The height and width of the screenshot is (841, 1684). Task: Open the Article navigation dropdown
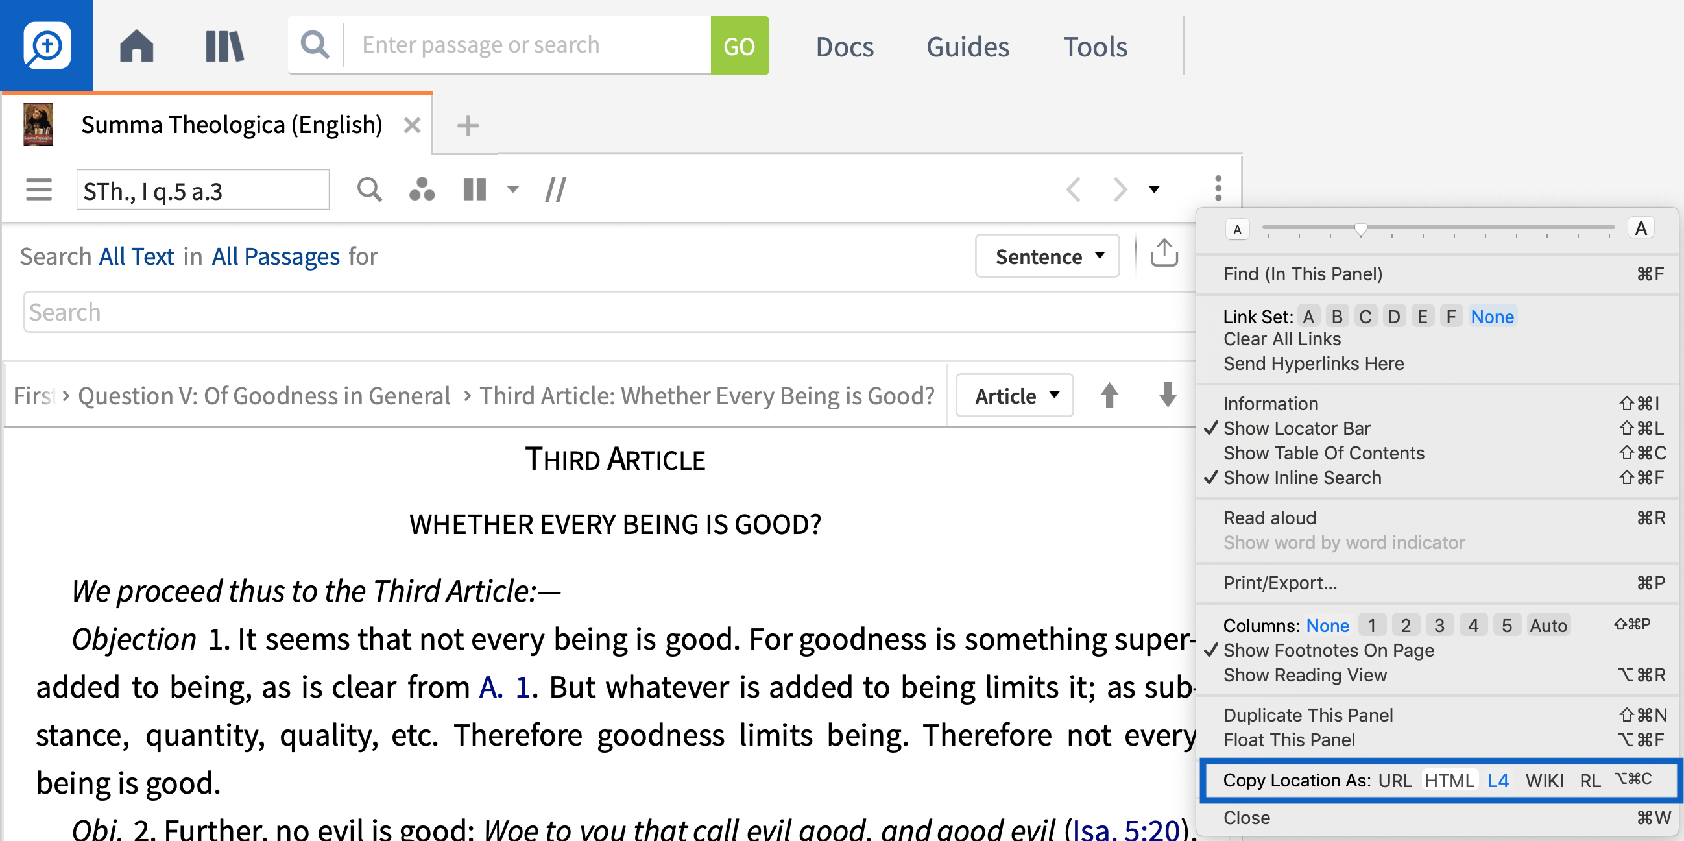(1015, 395)
